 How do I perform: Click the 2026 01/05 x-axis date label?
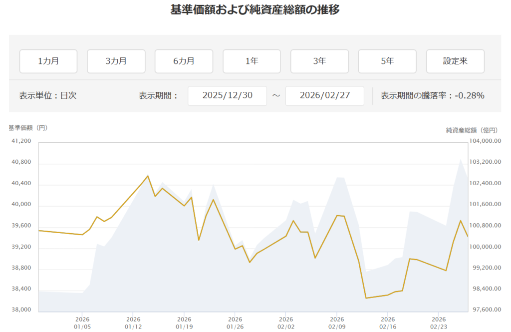pyautogui.click(x=82, y=323)
